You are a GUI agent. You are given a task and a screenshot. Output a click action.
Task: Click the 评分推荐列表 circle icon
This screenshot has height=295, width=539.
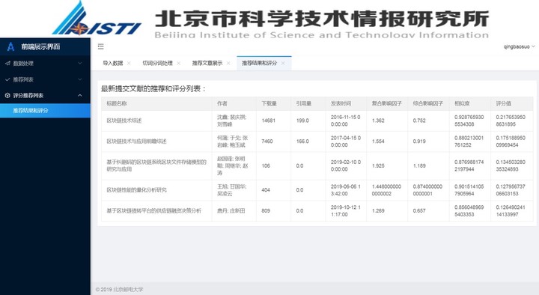(7, 96)
